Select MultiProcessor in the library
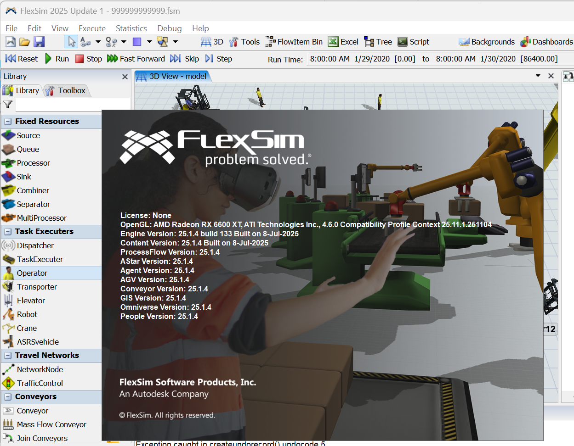The height and width of the screenshot is (446, 574). click(51, 218)
